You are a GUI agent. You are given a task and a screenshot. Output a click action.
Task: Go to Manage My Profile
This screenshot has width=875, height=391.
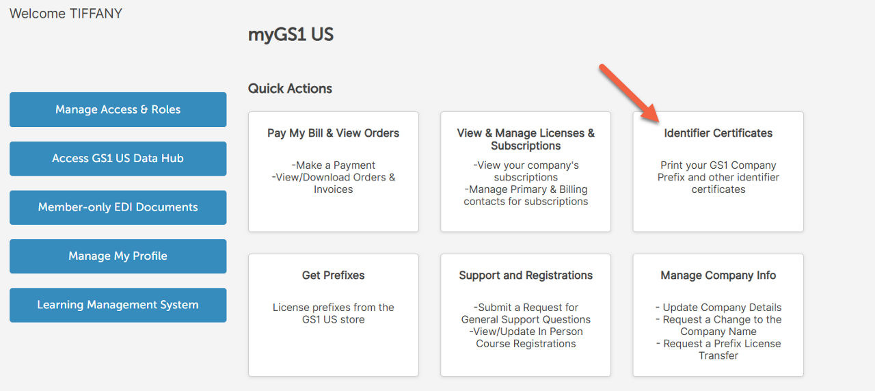click(x=118, y=256)
